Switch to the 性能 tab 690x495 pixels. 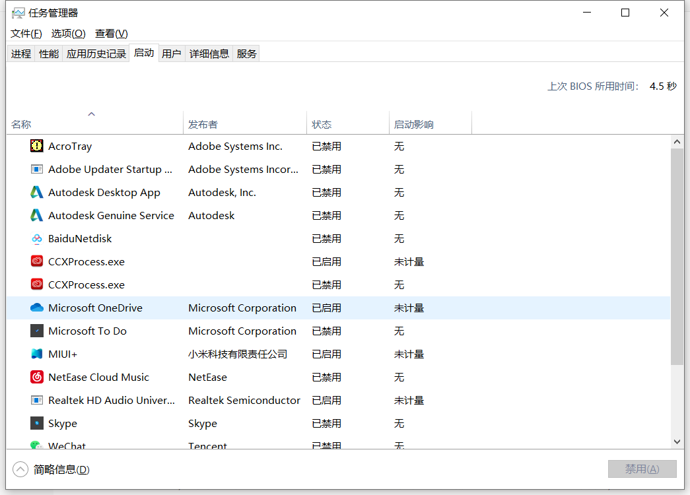49,53
